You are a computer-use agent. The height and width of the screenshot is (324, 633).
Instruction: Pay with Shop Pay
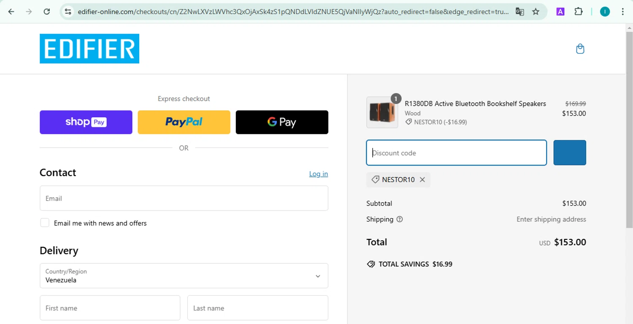[86, 122]
